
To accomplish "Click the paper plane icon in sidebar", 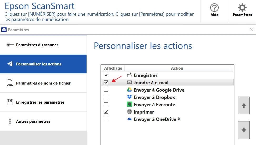I will pyautogui.click(x=10, y=64).
